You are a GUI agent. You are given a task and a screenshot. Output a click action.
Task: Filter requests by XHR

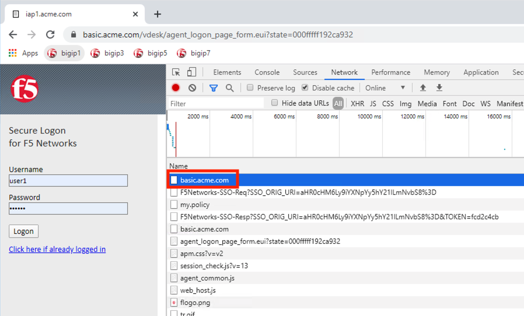[357, 104]
